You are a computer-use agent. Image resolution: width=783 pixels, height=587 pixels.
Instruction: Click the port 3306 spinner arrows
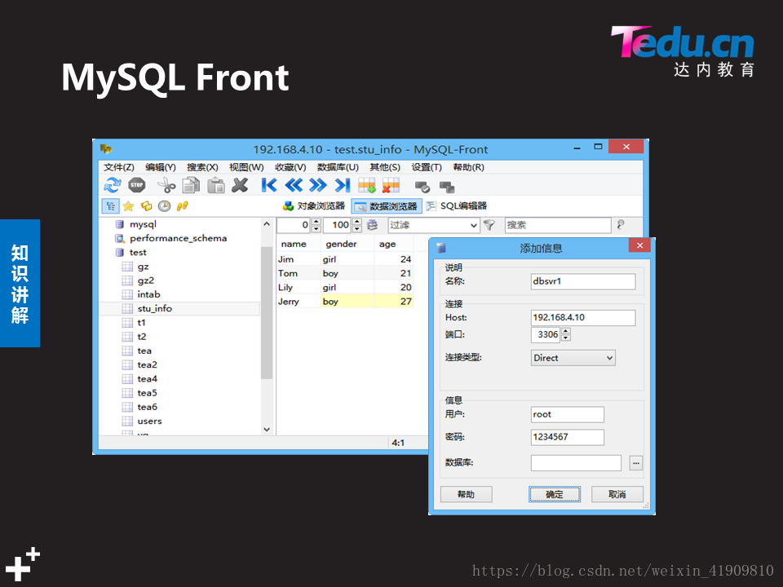566,334
